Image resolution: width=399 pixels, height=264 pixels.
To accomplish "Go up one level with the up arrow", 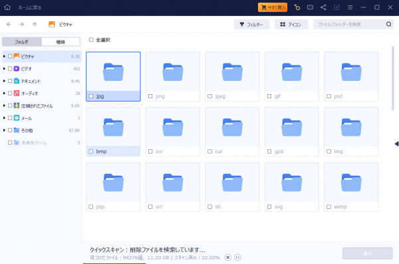I will pyautogui.click(x=35, y=25).
